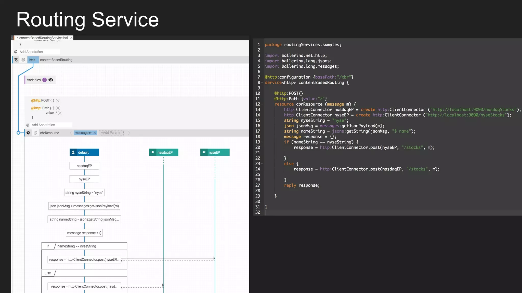Select the contentBasedRoutingService.bal tab

coord(44,38)
